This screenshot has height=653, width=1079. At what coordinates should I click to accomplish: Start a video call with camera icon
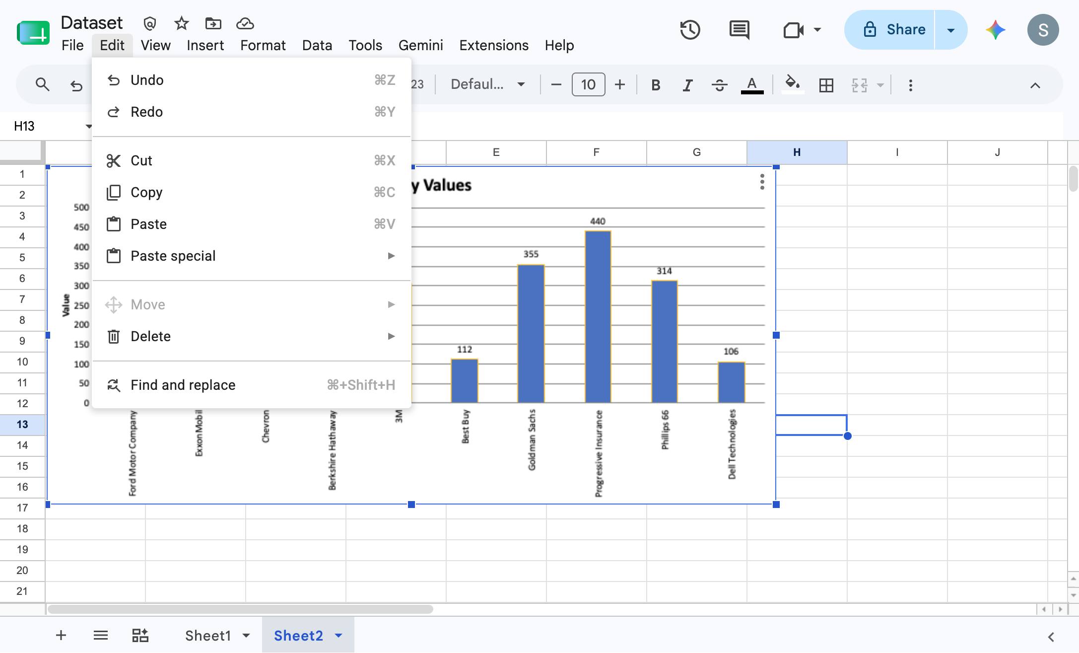(793, 30)
